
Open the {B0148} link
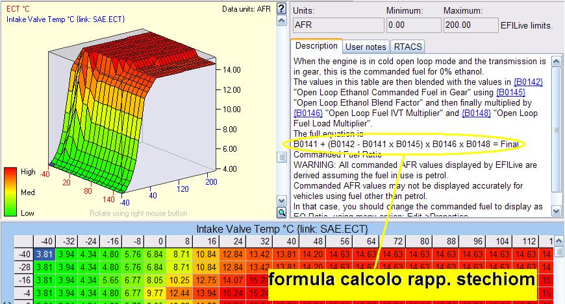pos(477,113)
